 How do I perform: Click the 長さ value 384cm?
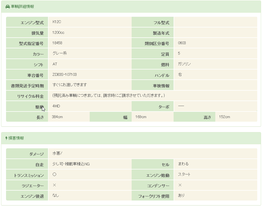(57, 117)
